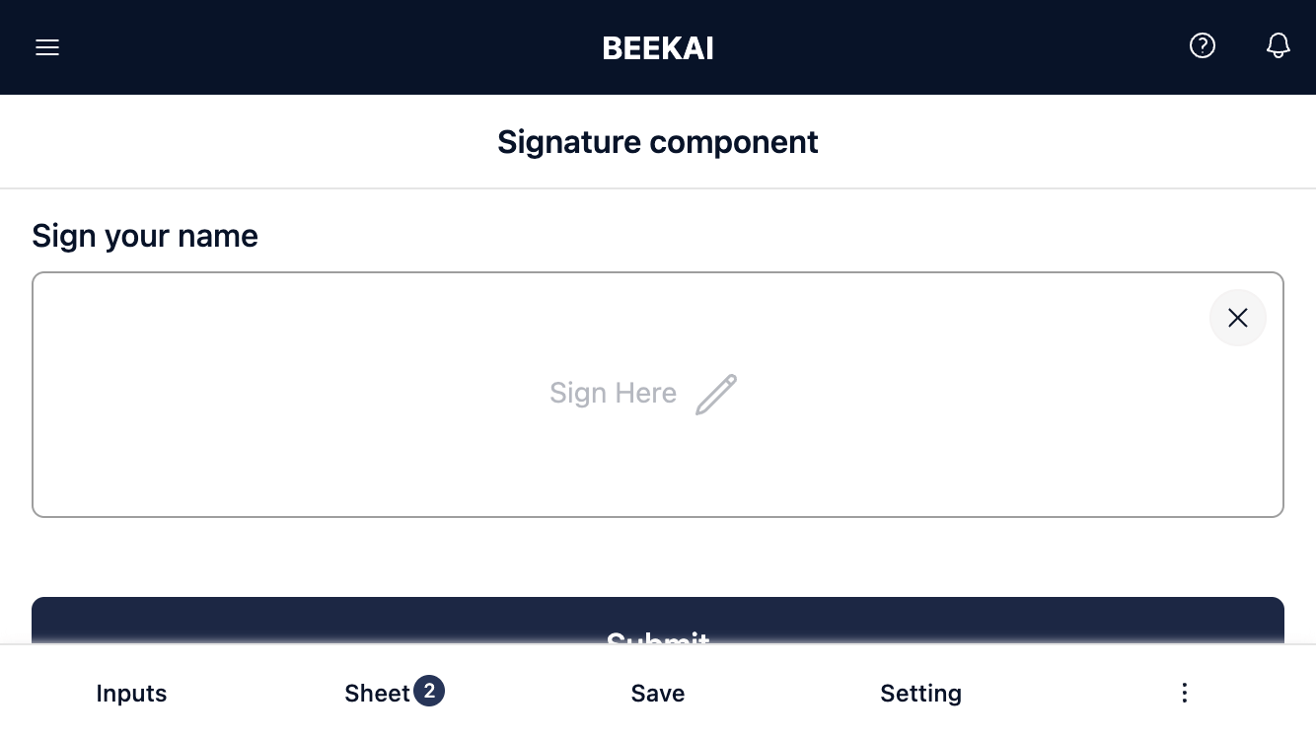Click the Signature component heading
This screenshot has width=1316, height=740.
pos(658,142)
